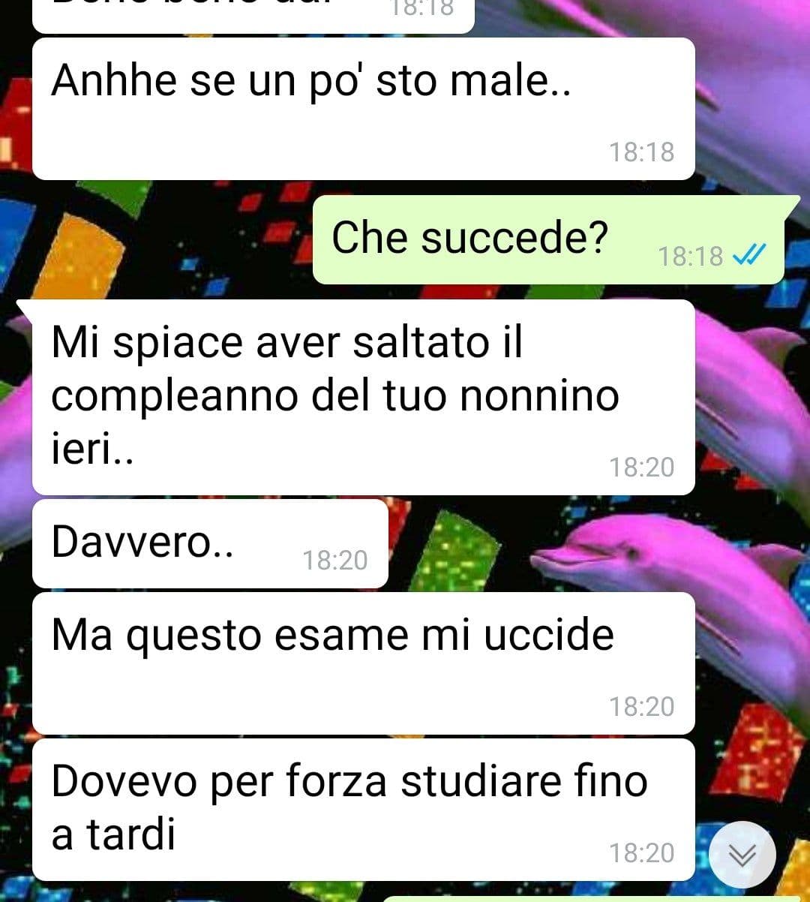Tap the scroll-to-bottom double chevron button

tap(742, 854)
